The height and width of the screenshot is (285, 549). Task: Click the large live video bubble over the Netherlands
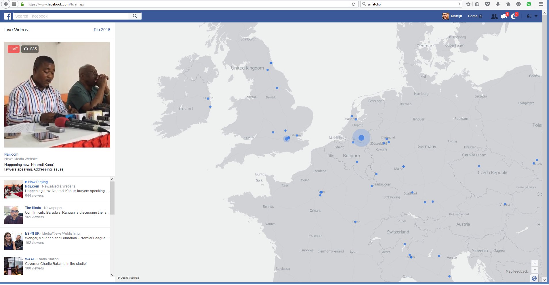tap(361, 138)
